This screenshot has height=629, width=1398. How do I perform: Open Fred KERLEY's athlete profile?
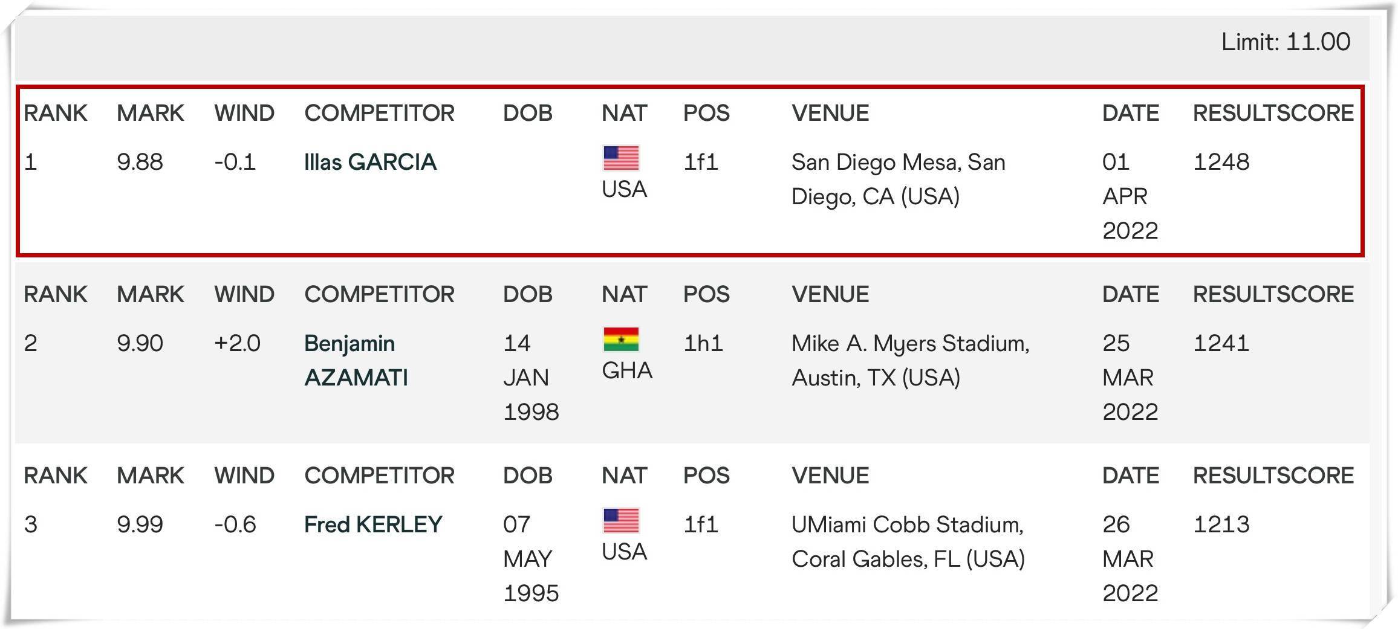pos(373,524)
